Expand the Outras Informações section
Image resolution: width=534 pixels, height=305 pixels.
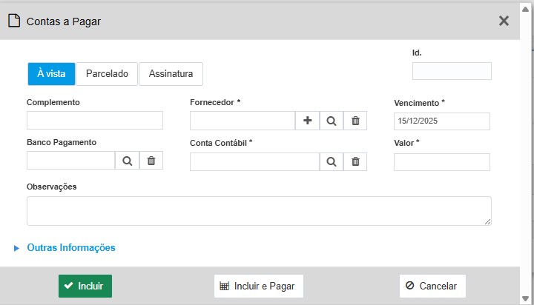click(71, 248)
